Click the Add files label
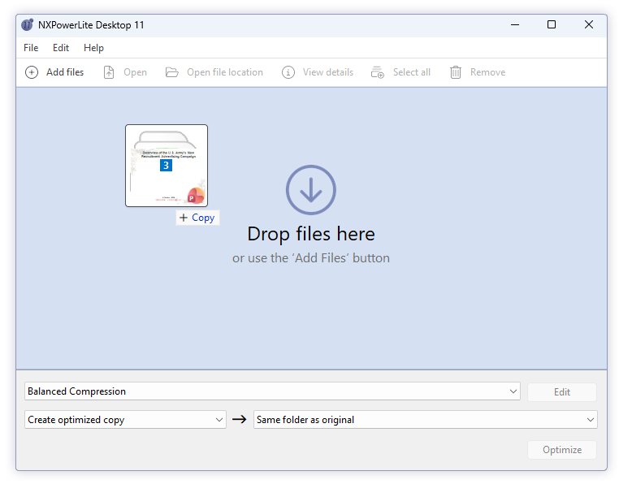Image resolution: width=619 pixels, height=484 pixels. point(65,72)
